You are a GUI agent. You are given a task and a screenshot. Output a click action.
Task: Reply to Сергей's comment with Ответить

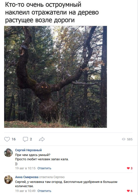[44, 168]
